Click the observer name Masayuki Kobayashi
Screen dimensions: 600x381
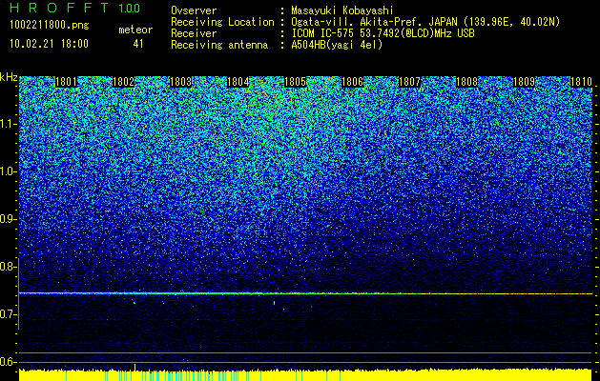[x=342, y=10]
